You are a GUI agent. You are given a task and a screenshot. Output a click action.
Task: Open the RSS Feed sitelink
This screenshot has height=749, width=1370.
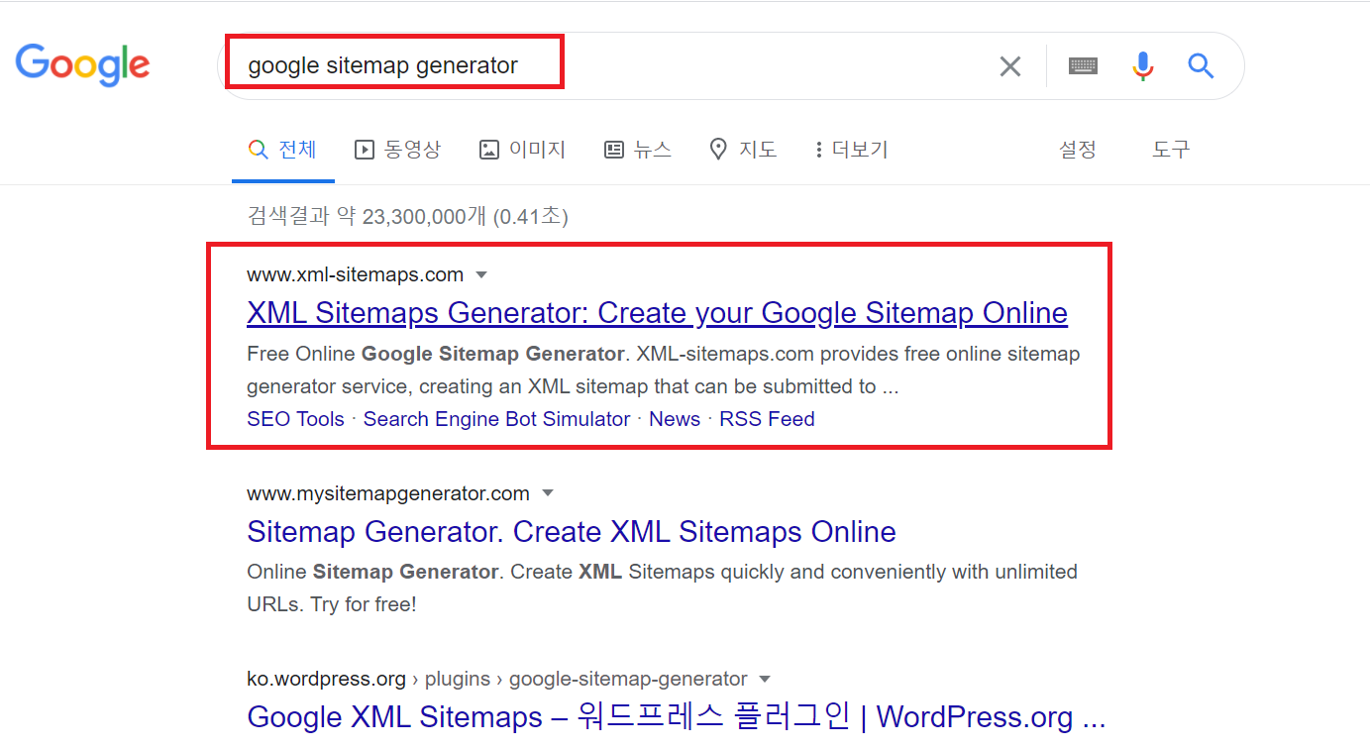pyautogui.click(x=767, y=419)
